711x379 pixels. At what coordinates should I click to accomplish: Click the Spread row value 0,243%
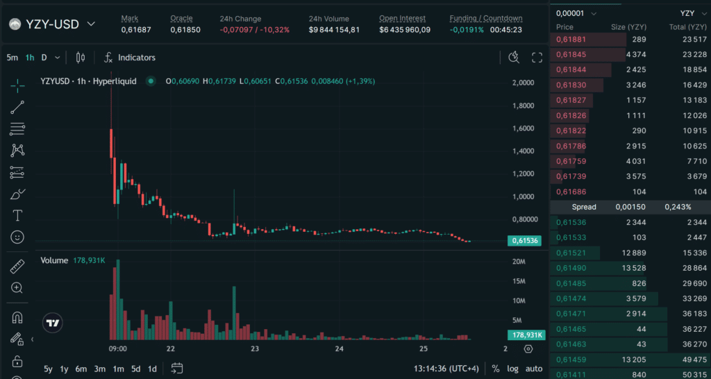coord(678,207)
